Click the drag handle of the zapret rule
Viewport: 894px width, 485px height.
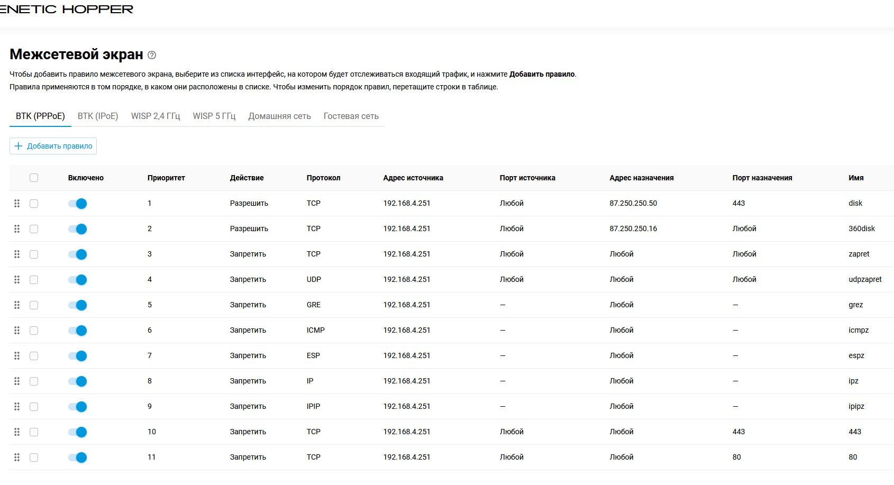click(x=17, y=254)
